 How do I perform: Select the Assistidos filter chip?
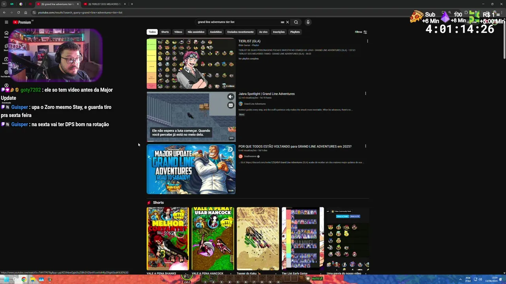coord(216,32)
